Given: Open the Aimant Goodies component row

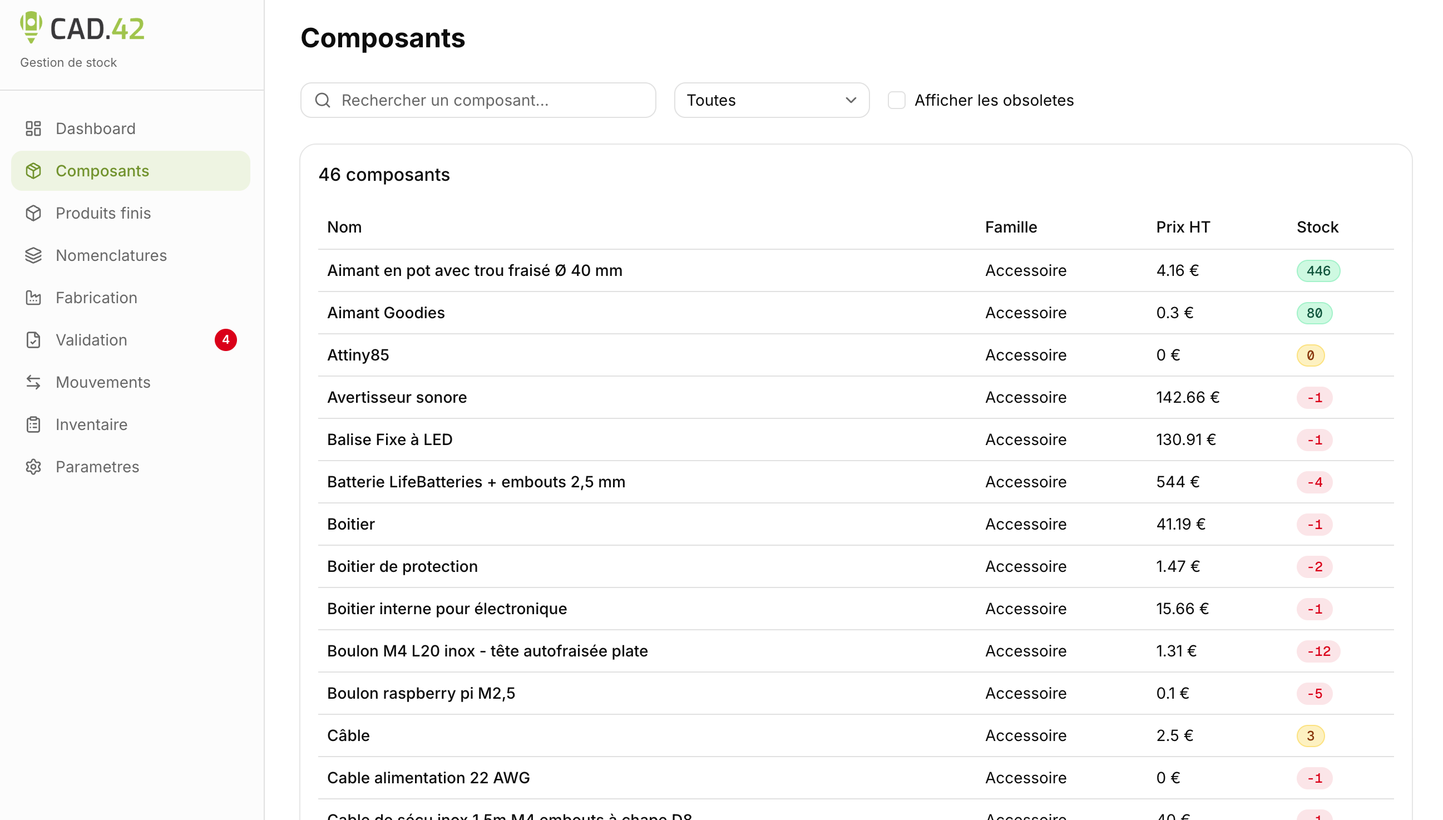Looking at the screenshot, I should click(x=855, y=313).
